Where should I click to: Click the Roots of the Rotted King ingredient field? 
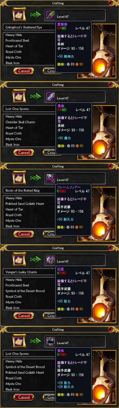29,190
